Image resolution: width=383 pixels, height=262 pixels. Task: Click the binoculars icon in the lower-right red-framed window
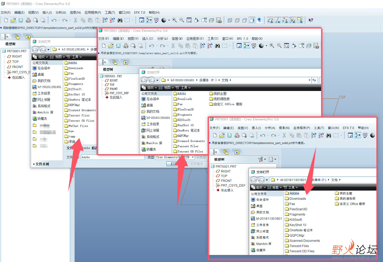pyautogui.click(x=328, y=135)
